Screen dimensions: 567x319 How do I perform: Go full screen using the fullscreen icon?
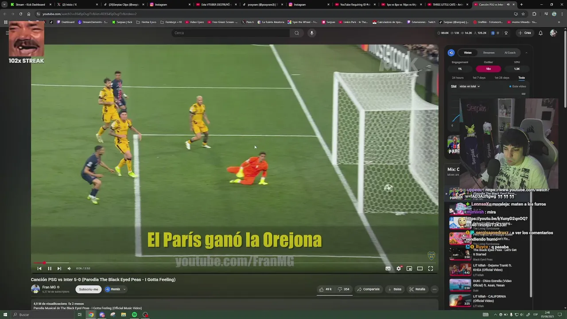coord(431,268)
